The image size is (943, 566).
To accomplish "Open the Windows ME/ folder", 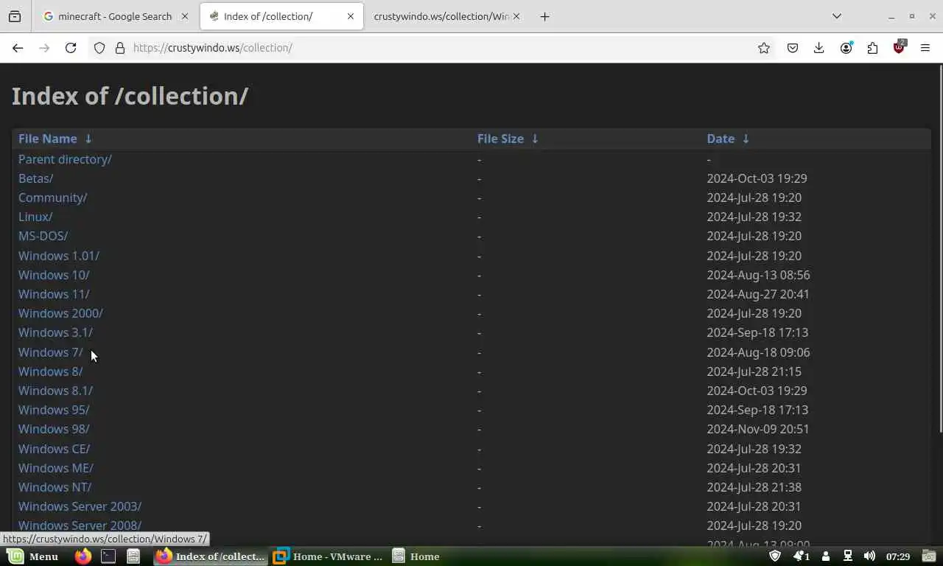I will pyautogui.click(x=56, y=468).
